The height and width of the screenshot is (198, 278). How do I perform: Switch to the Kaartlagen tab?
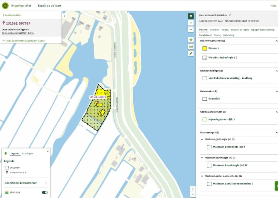coord(27,153)
